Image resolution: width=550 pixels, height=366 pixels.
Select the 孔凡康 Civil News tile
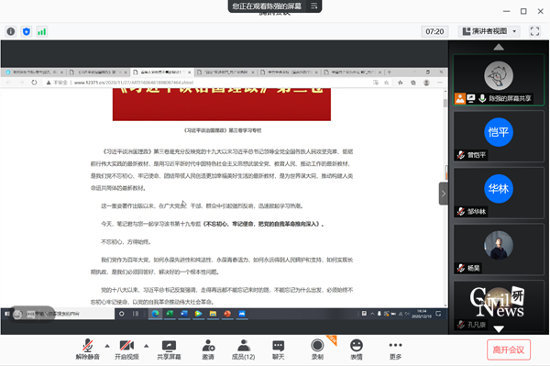point(499,305)
